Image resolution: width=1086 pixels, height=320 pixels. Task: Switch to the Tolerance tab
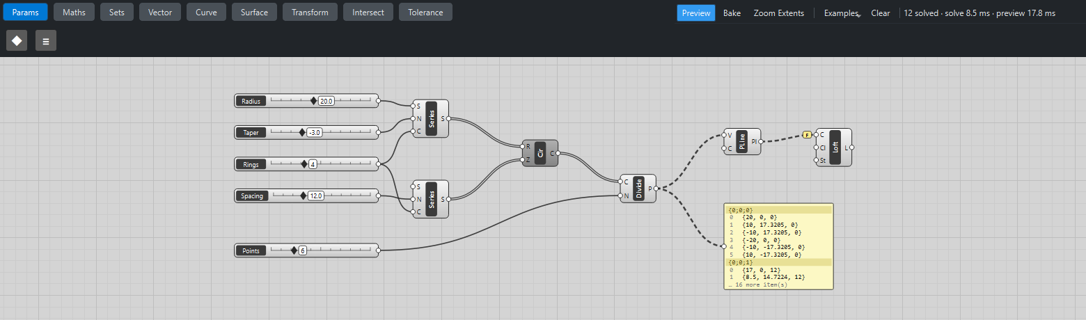click(x=426, y=13)
